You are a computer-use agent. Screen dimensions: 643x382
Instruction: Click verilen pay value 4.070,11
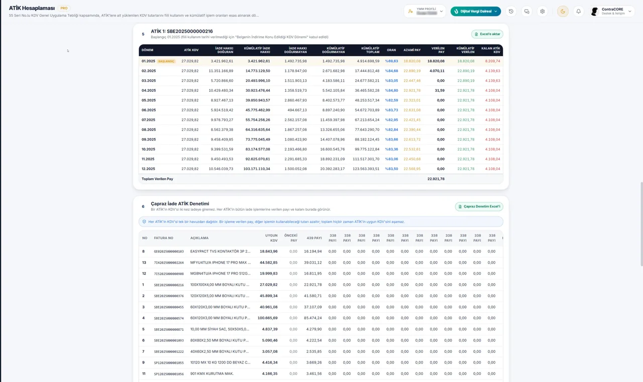tap(437, 71)
